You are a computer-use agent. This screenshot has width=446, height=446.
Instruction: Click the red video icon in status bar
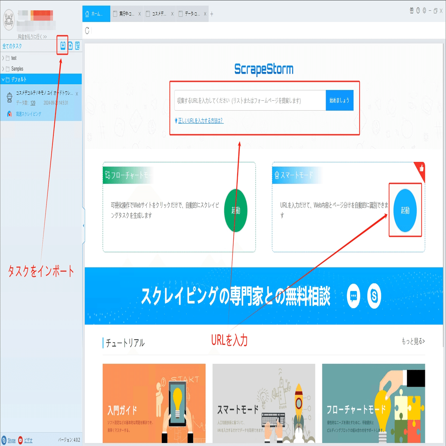[x=21, y=440]
